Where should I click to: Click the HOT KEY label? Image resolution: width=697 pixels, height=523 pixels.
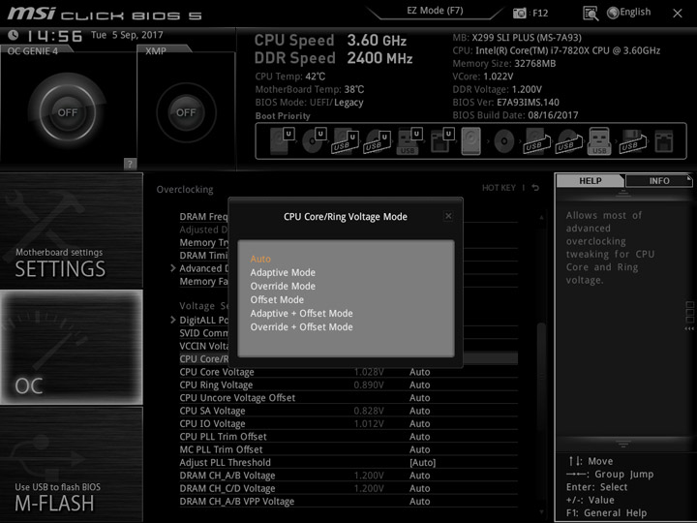[x=499, y=188]
